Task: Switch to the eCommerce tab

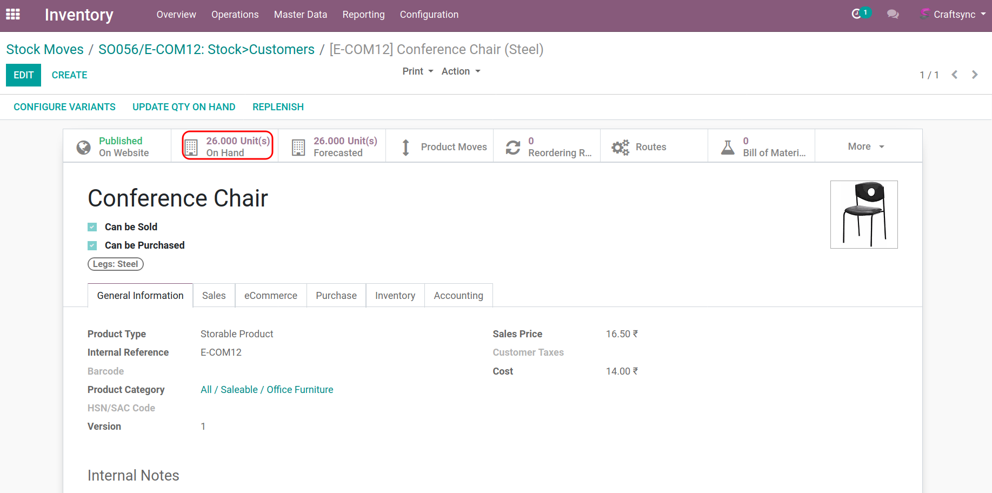Action: click(270, 296)
